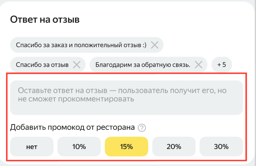Click the "Ответ на отзыв" heading
The width and height of the screenshot is (256, 166).
pyautogui.click(x=45, y=19)
